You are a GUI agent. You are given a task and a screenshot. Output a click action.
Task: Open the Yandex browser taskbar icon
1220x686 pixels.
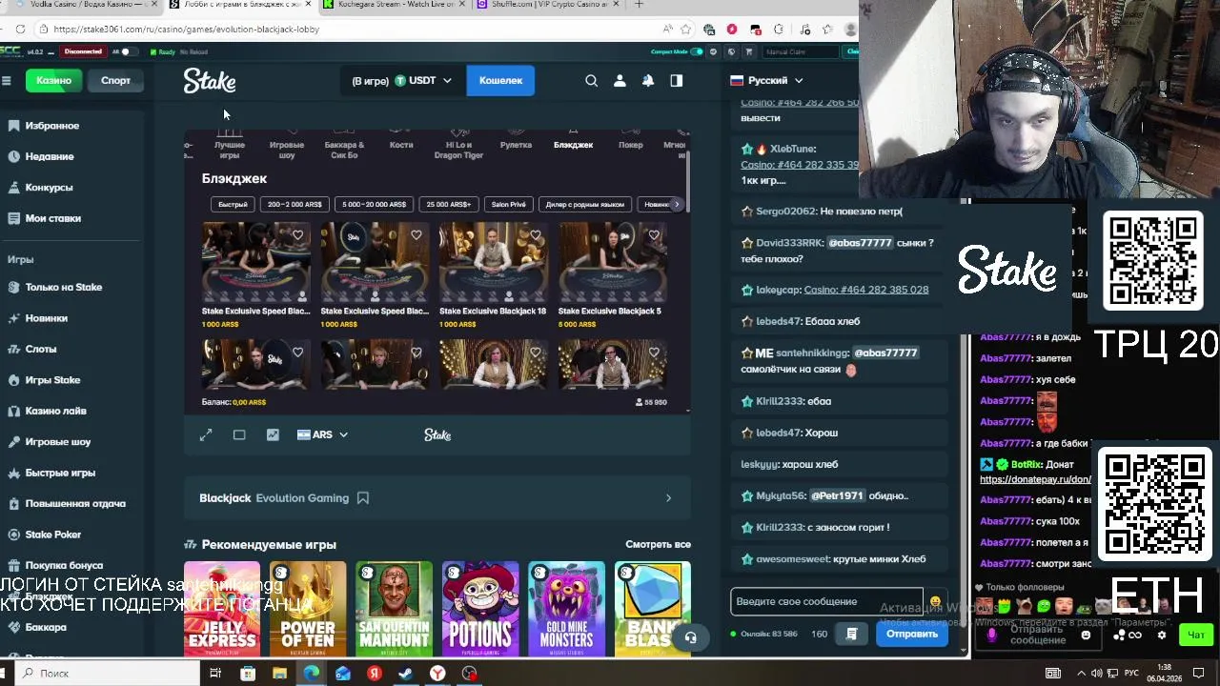tap(437, 674)
